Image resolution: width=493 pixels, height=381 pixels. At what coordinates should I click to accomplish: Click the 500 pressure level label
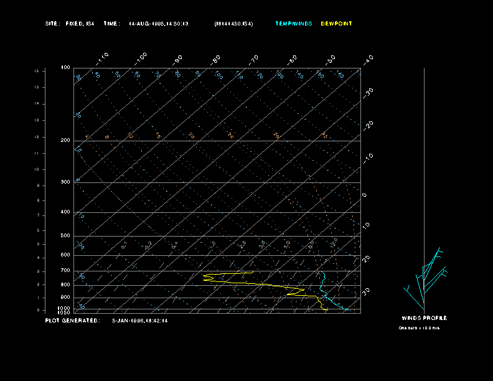pyautogui.click(x=65, y=236)
